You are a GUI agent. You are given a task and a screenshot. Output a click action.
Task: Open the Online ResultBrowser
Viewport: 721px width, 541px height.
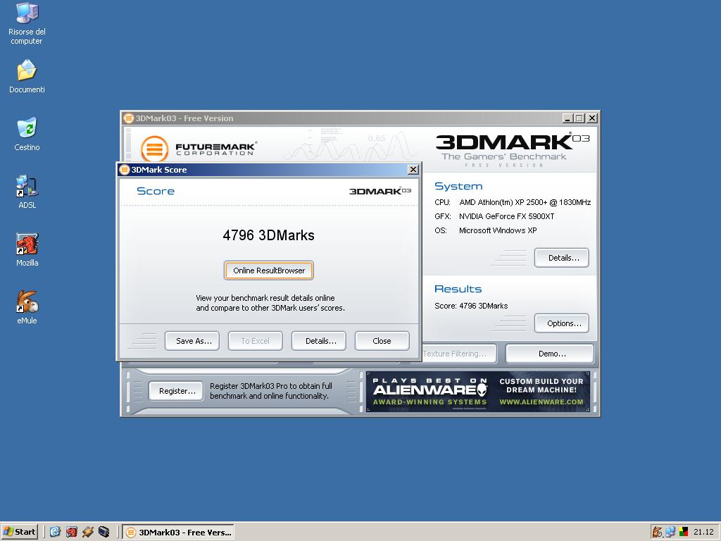coord(268,270)
